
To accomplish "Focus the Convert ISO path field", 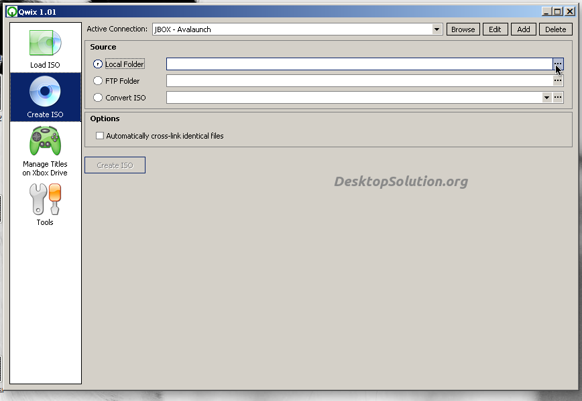I will [x=354, y=98].
